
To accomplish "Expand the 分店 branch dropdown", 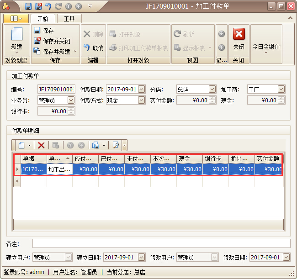I will [212, 89].
